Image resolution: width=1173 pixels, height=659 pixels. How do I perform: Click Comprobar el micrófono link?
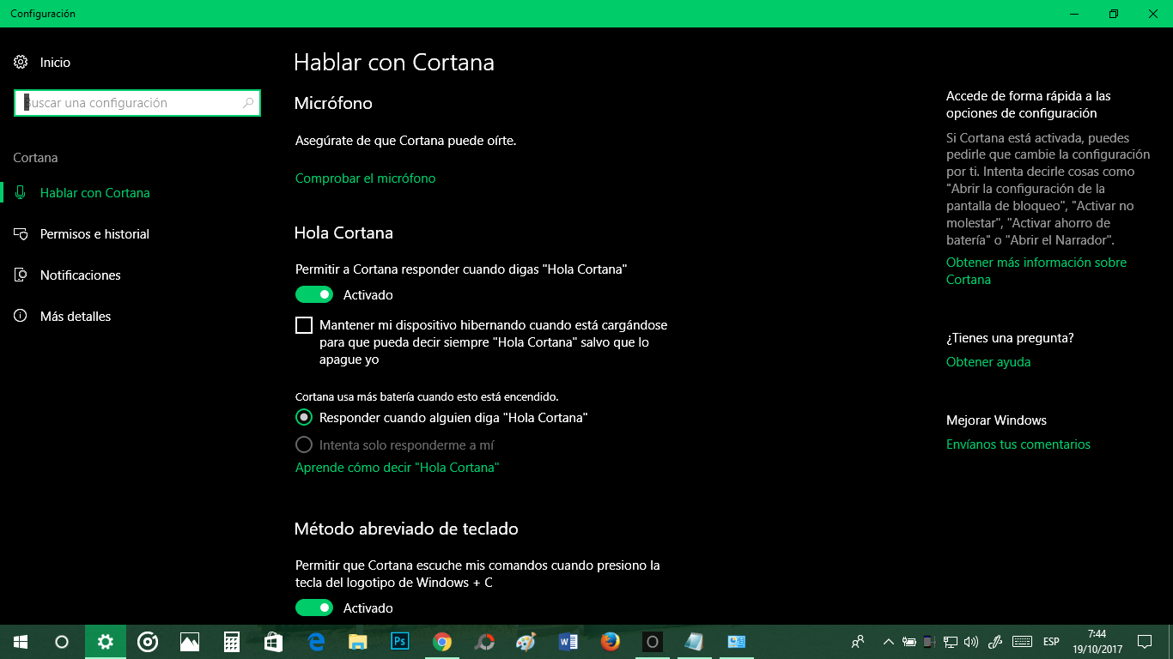[366, 178]
